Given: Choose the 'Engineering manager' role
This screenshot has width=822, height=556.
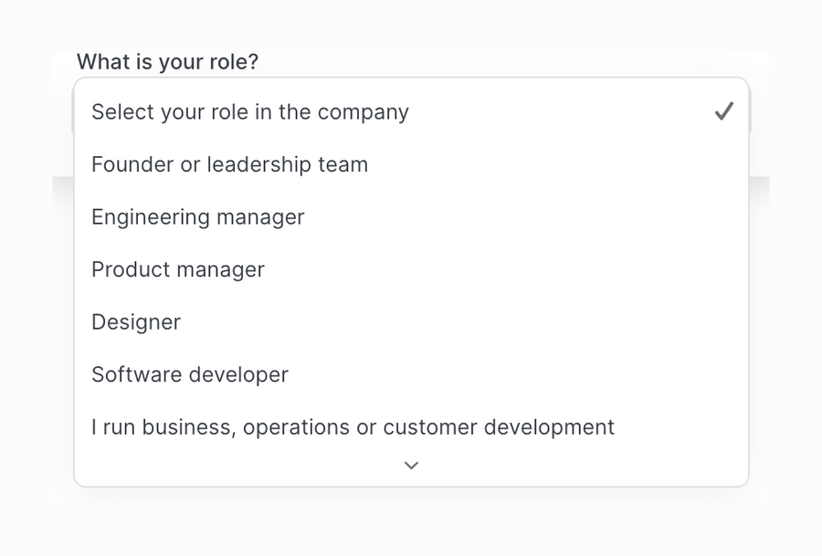Looking at the screenshot, I should pyautogui.click(x=198, y=217).
